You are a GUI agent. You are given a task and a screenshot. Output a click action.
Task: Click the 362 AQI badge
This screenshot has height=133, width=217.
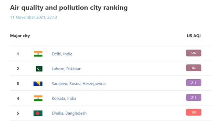[194, 68]
